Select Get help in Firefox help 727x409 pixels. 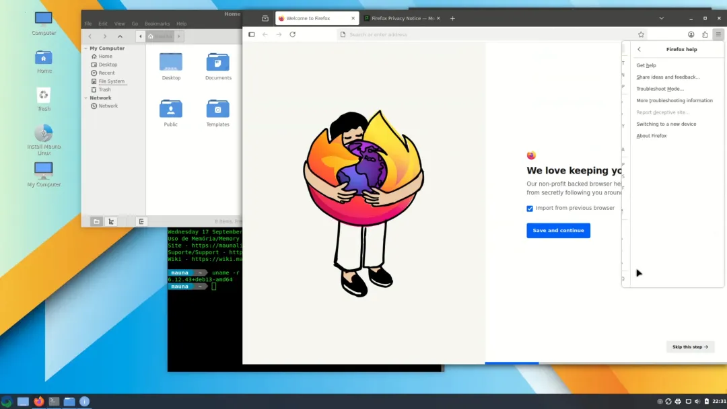click(x=646, y=65)
